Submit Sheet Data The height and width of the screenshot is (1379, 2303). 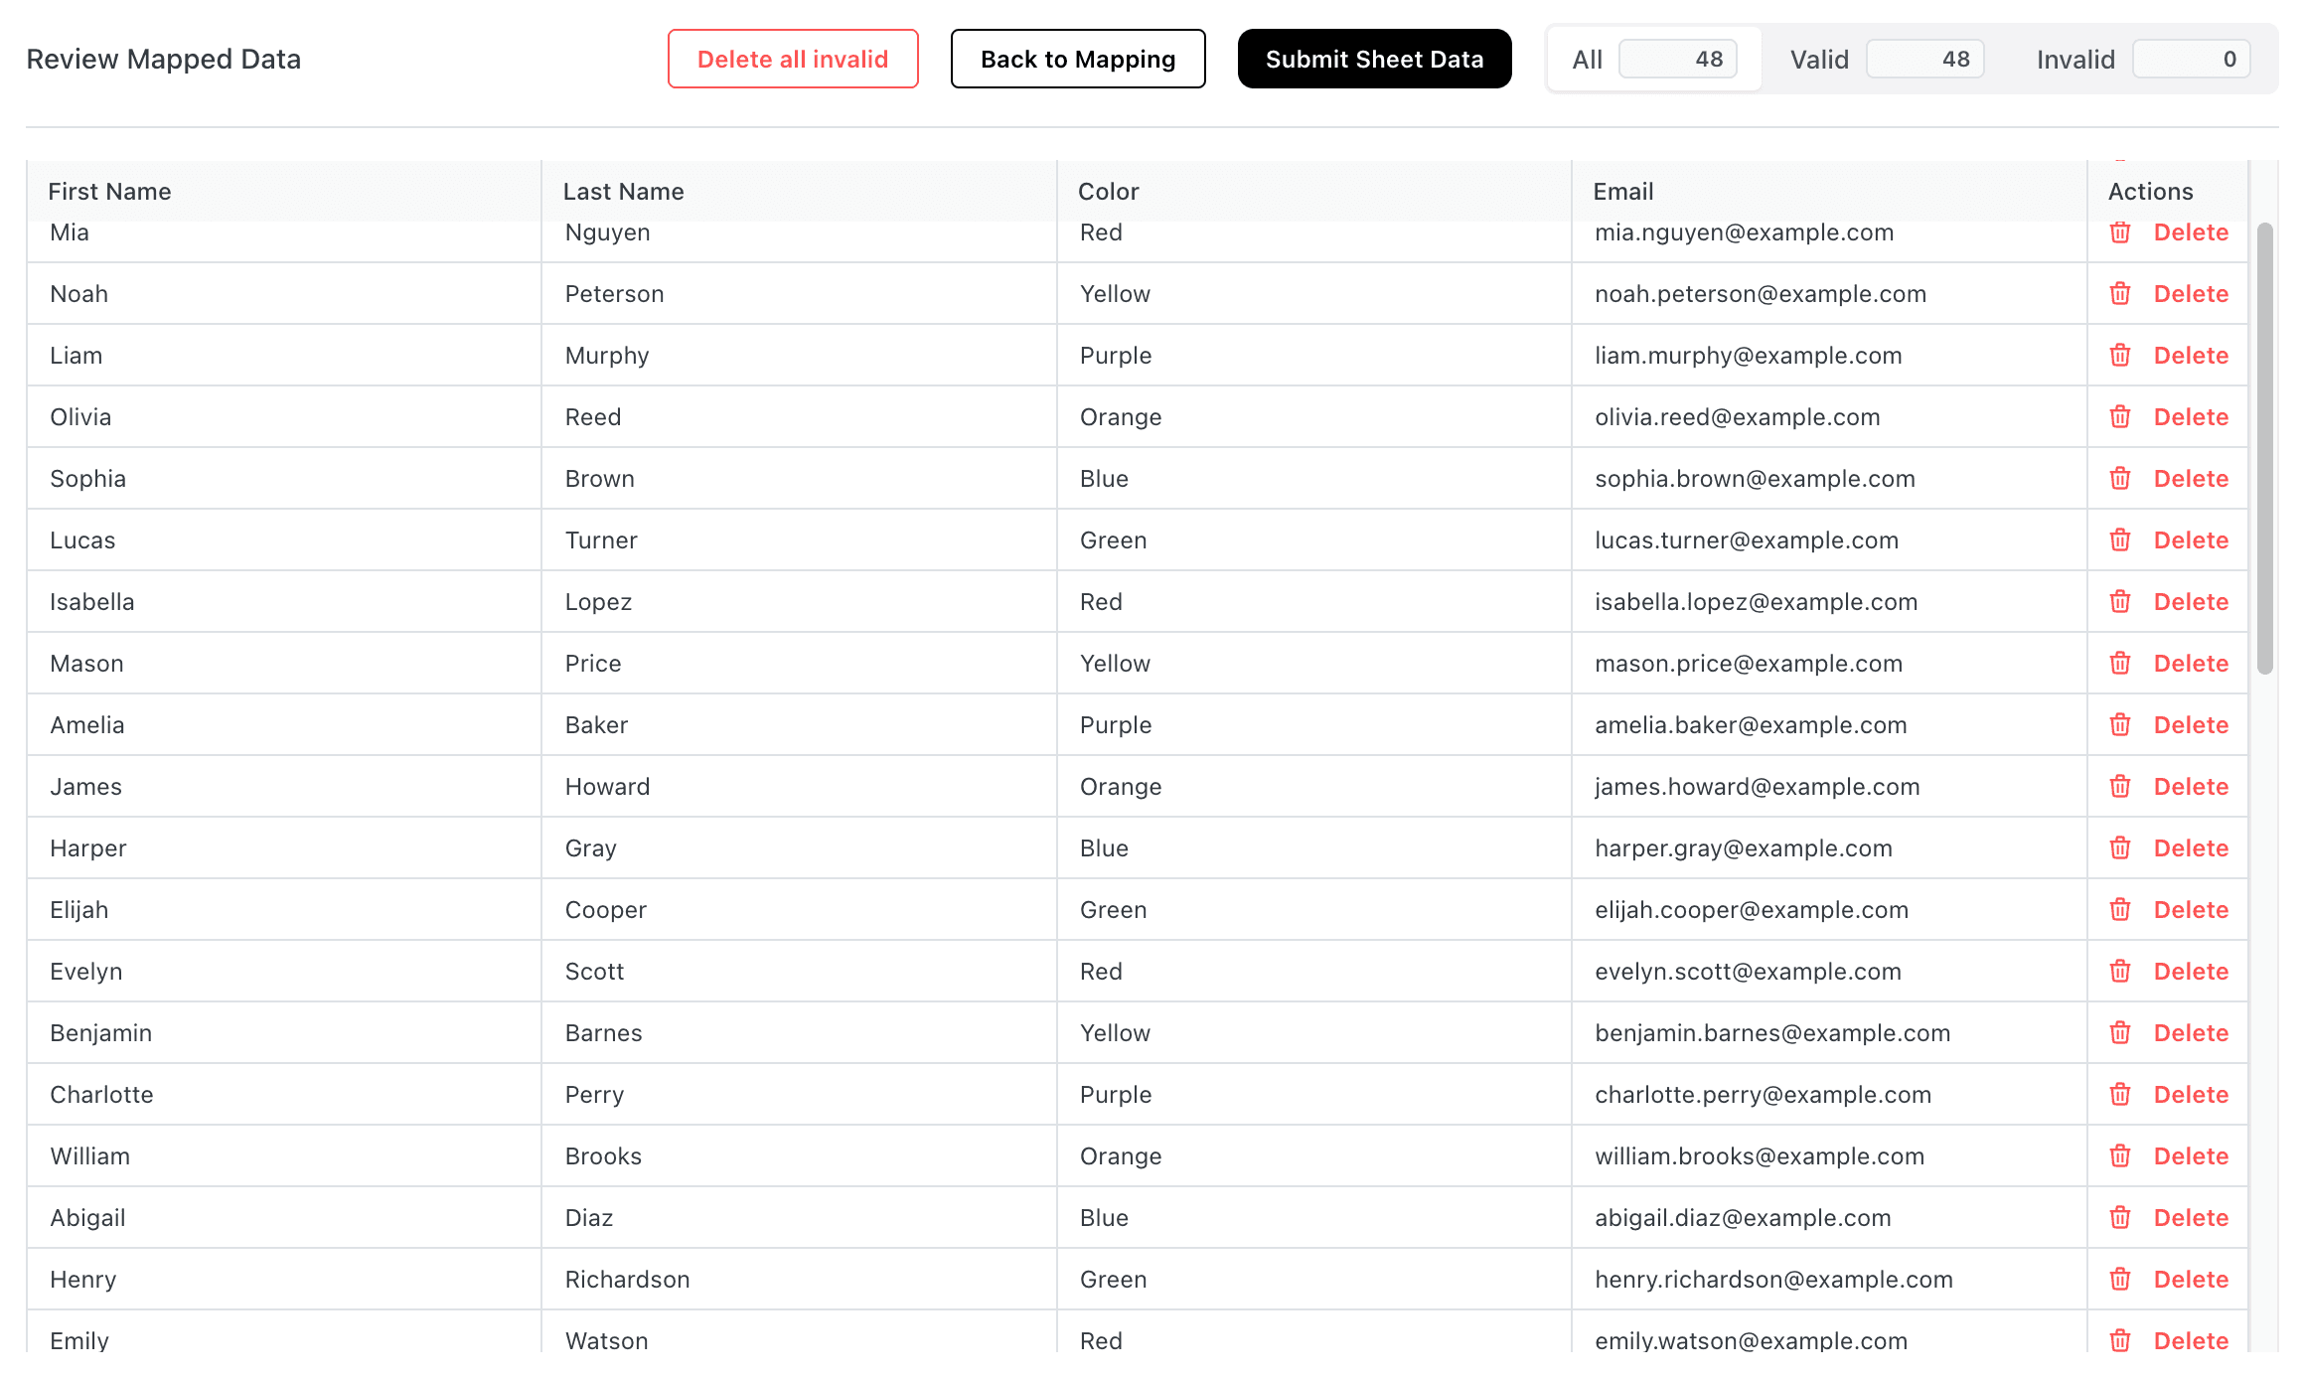pos(1374,59)
